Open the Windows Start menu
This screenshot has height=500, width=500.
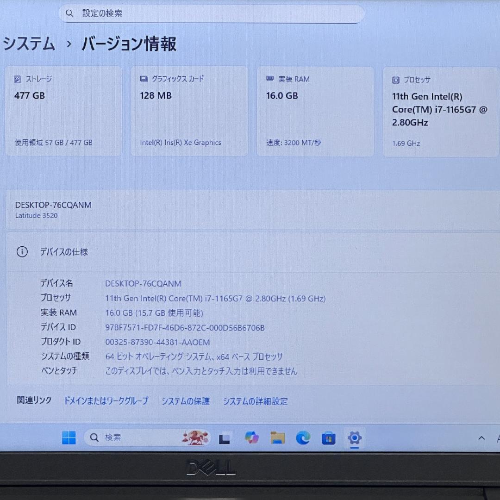pyautogui.click(x=69, y=437)
